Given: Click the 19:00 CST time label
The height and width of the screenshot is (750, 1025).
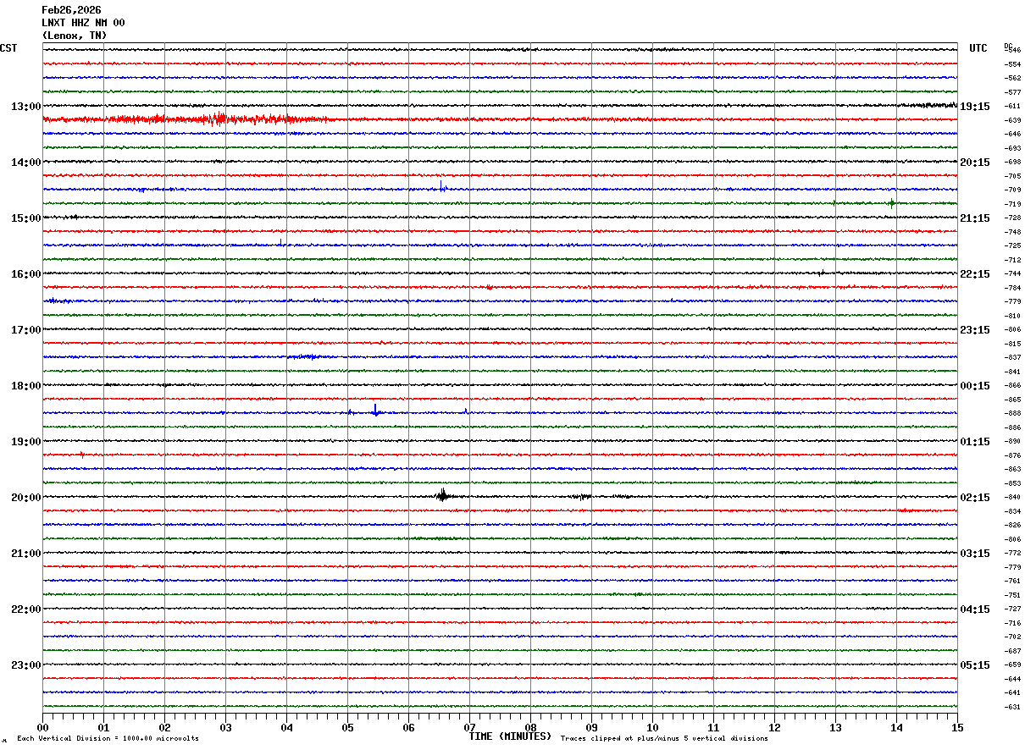Looking at the screenshot, I should point(25,442).
